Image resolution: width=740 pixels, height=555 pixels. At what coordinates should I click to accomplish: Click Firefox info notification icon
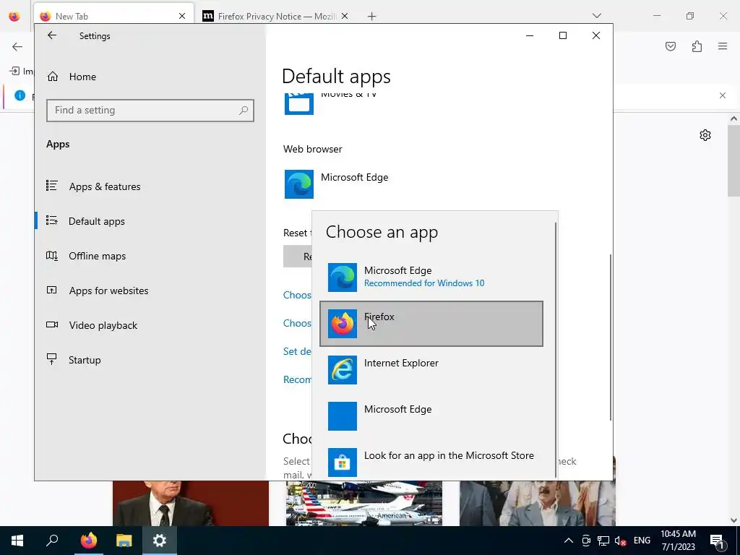pyautogui.click(x=20, y=95)
